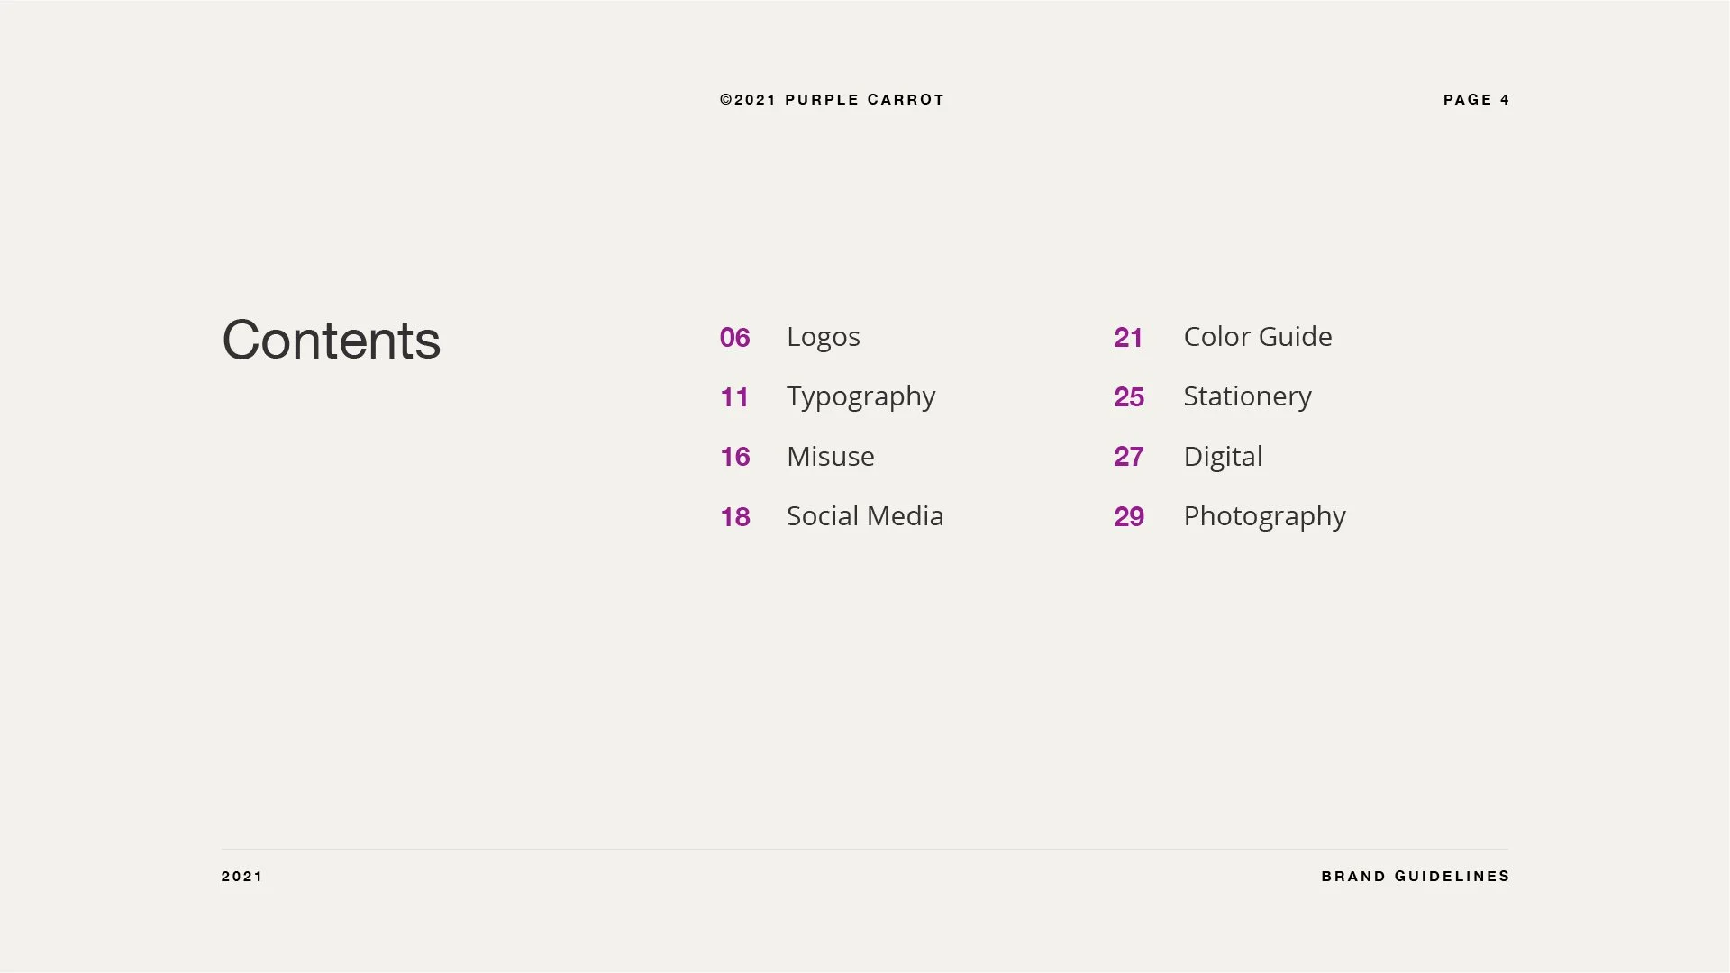Select page number 25
The image size is (1730, 973).
tap(1128, 397)
